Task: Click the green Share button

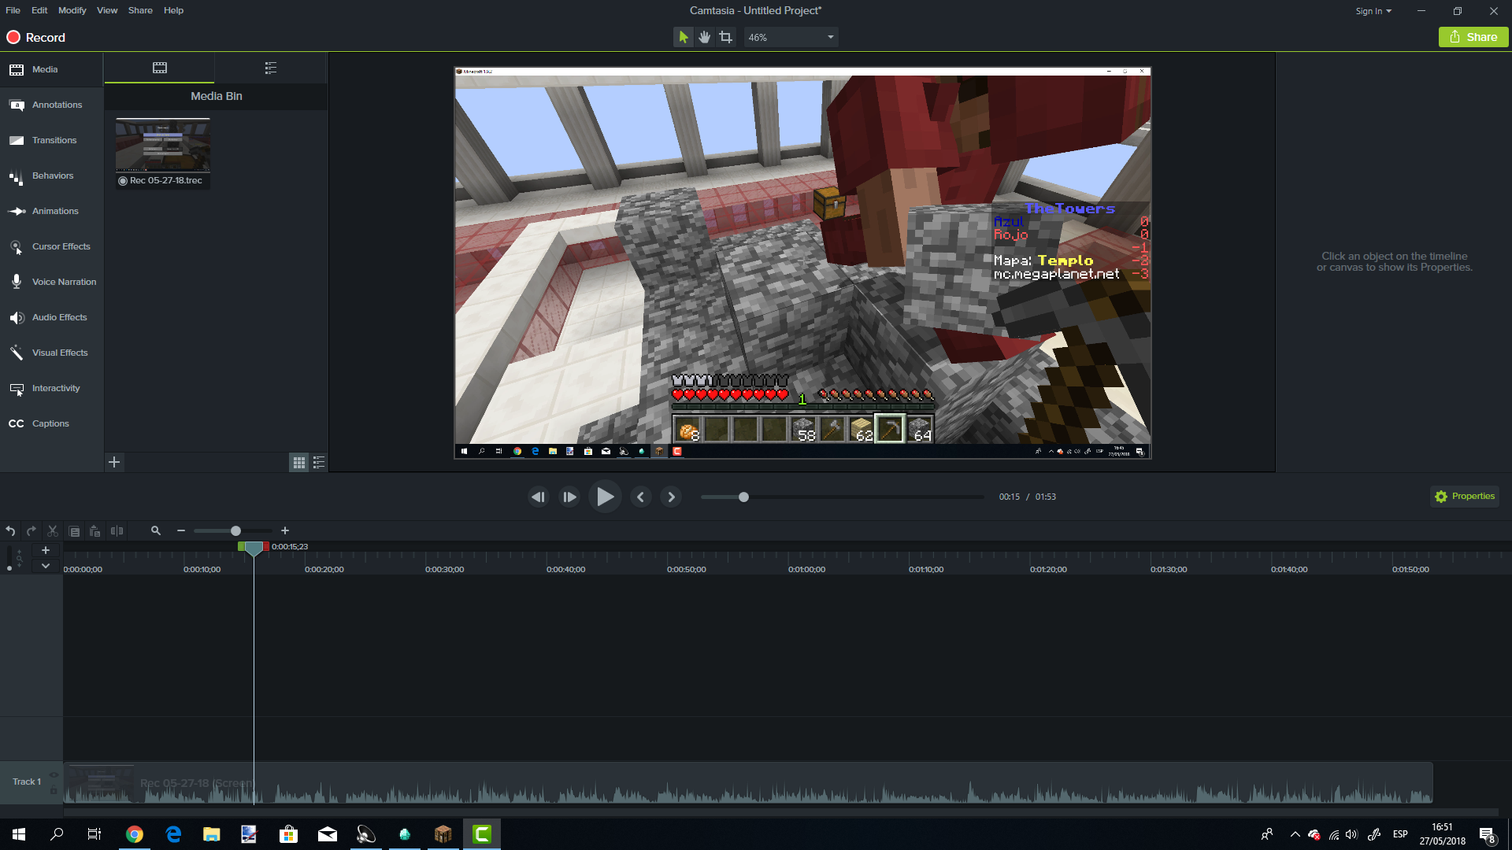Action: pyautogui.click(x=1473, y=37)
